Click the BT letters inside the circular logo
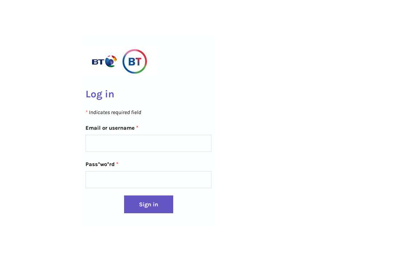This screenshot has height=279, width=393. 135,61
